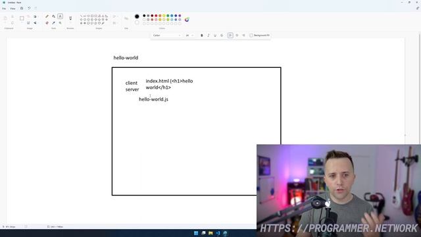This screenshot has width=421, height=237.
Task: Click the Resize and skew image icon
Action: click(28, 23)
